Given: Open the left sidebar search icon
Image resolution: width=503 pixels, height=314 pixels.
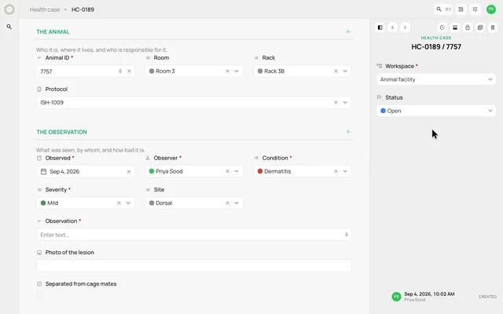Looking at the screenshot, I should (x=9, y=27).
